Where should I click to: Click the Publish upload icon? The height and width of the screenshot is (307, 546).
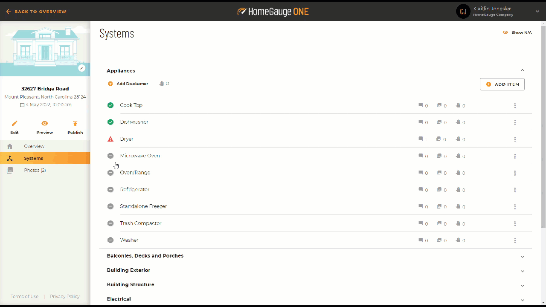coord(75,124)
